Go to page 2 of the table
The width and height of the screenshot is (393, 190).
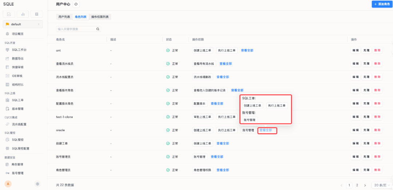click(x=357, y=185)
